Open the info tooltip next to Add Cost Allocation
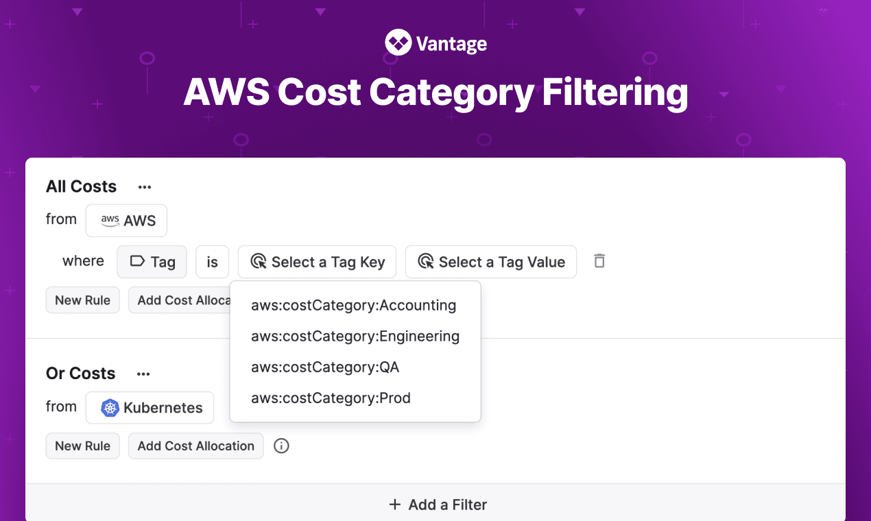Screen dimensions: 871x521 coord(281,446)
